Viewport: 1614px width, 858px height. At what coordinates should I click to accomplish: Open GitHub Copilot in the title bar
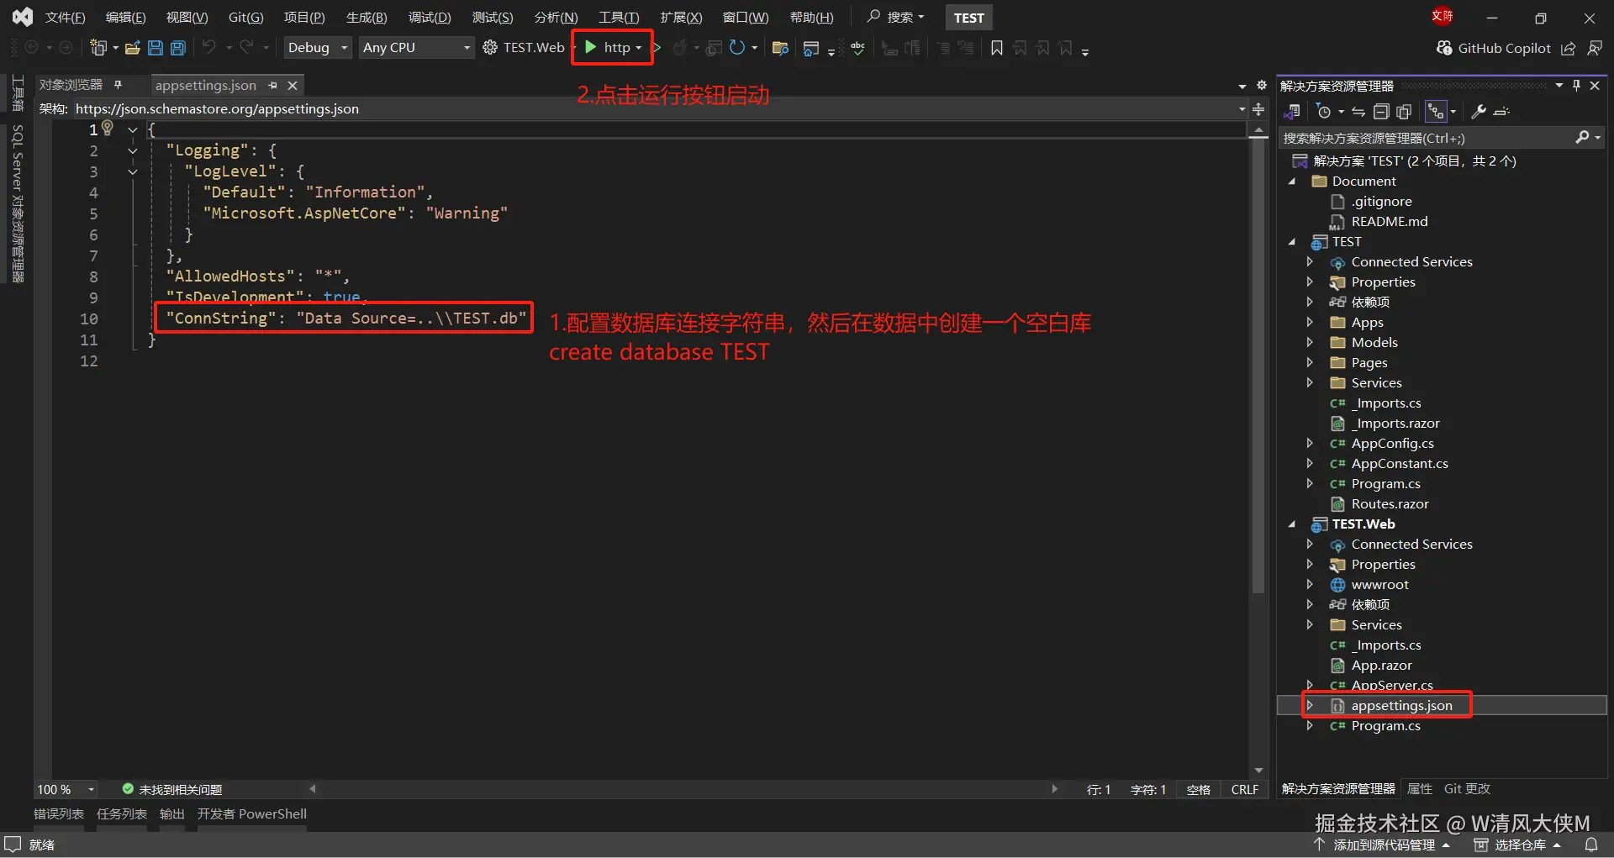pos(1494,48)
